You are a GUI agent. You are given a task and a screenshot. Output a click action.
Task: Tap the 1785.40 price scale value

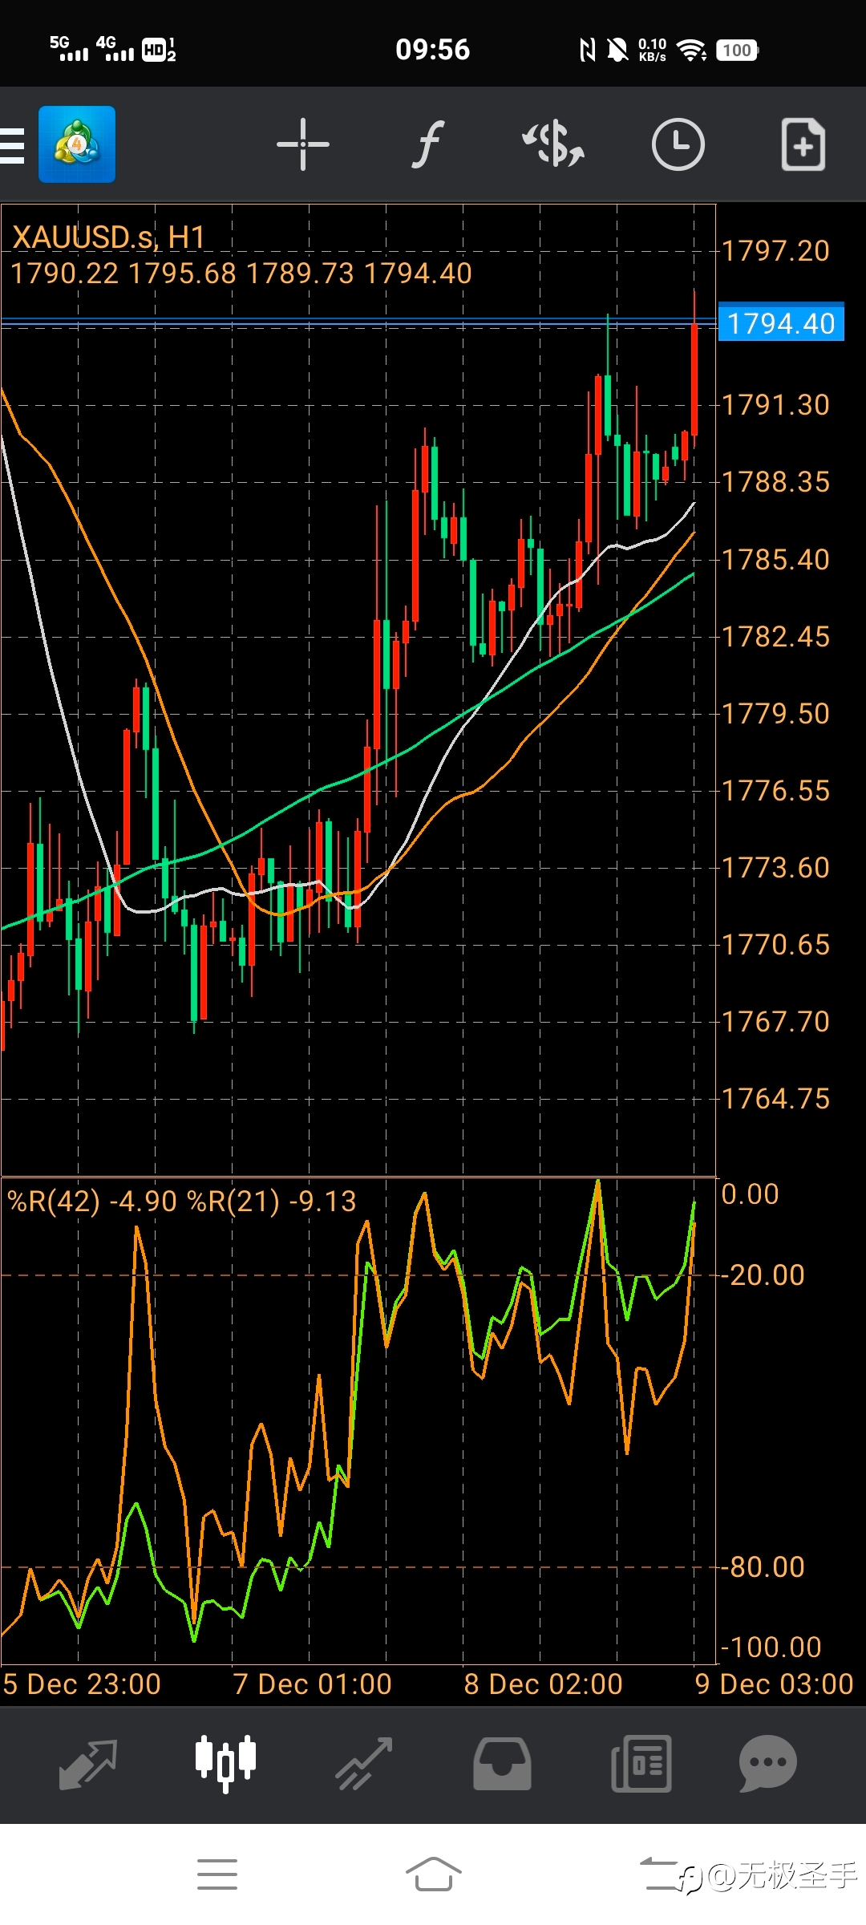775,559
